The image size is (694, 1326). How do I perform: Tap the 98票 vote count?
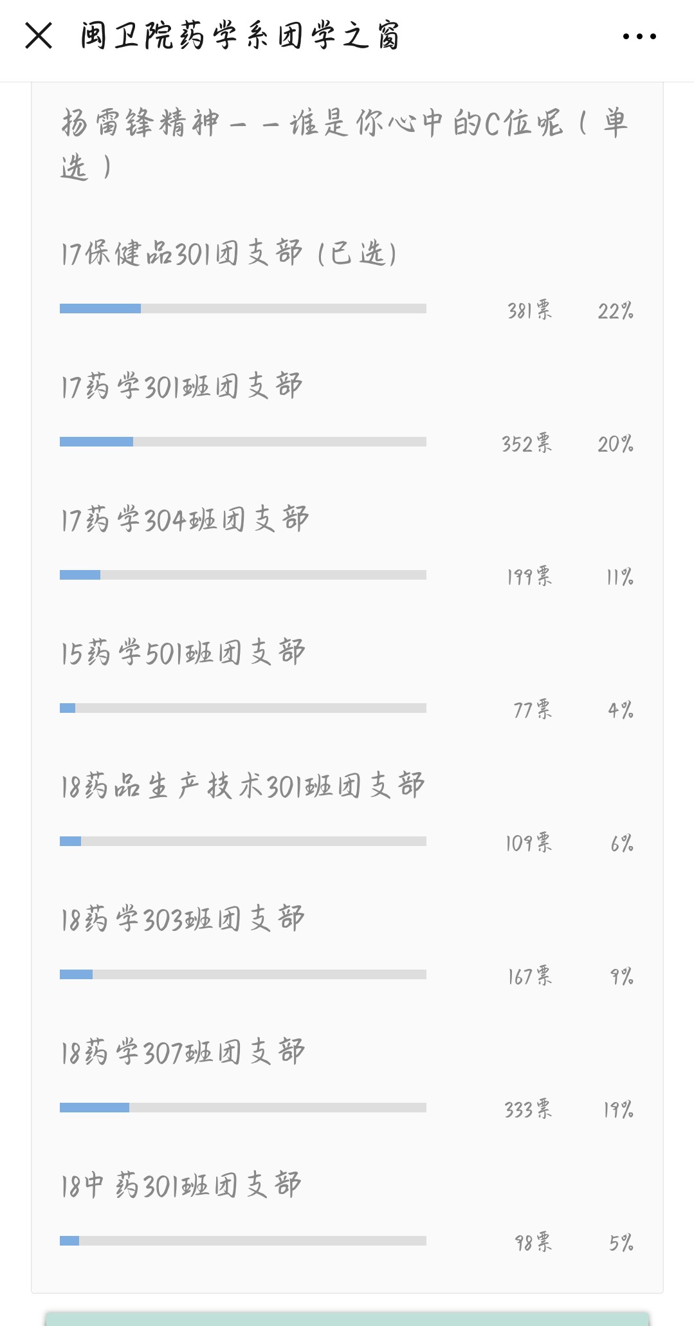pyautogui.click(x=533, y=1242)
